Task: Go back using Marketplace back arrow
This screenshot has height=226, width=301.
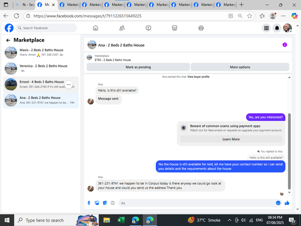Action: (8, 40)
